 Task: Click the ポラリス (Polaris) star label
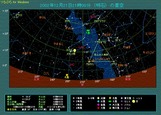coord(19,15)
